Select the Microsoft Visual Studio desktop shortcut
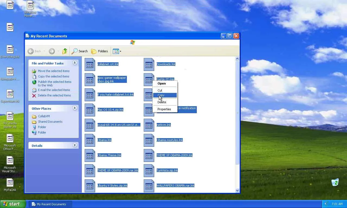This screenshot has height=208, width=347. click(10, 164)
